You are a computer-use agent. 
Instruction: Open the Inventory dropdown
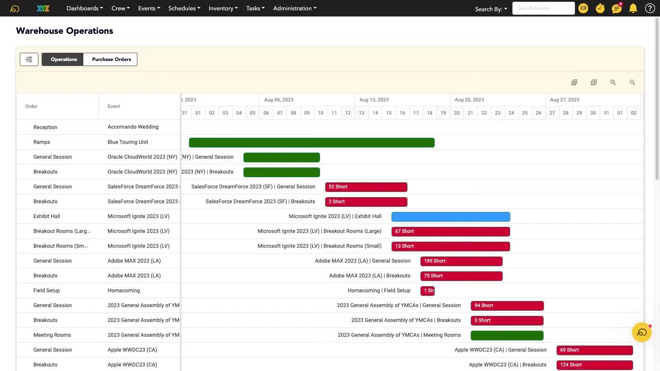[x=223, y=8]
